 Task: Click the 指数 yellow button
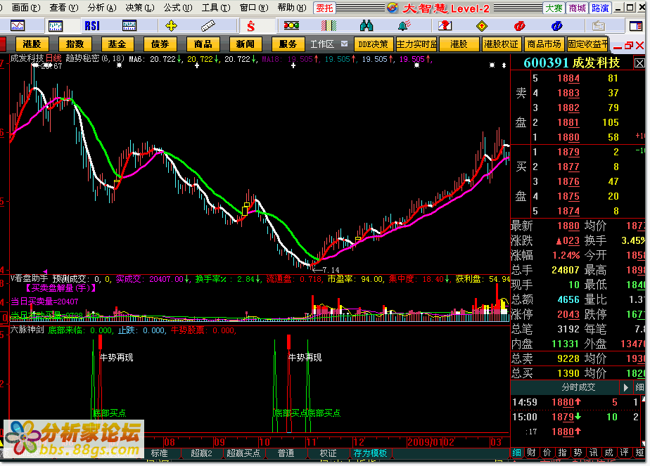75,44
